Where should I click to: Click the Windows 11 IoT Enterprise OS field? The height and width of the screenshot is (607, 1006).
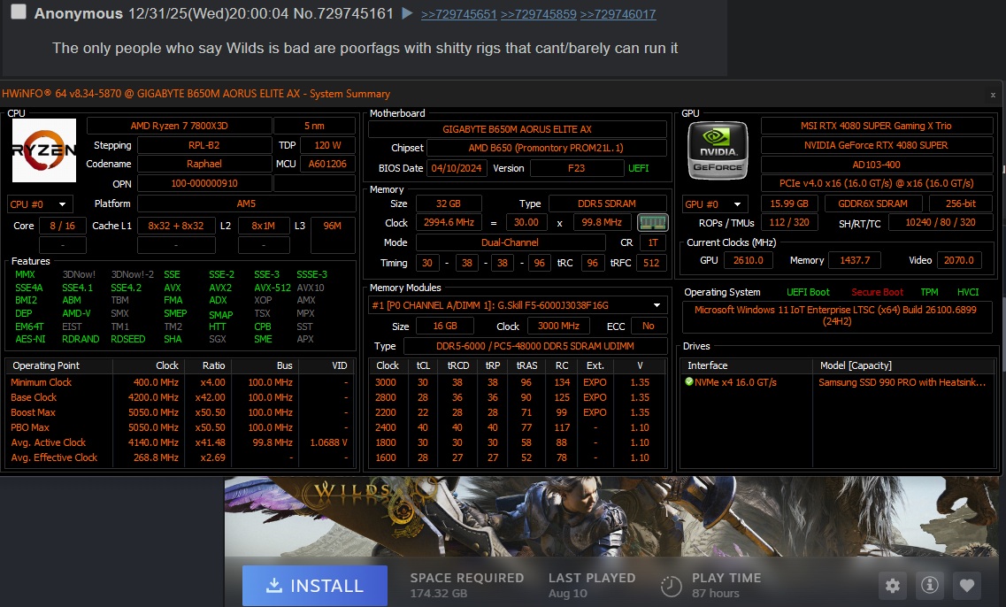click(x=835, y=315)
